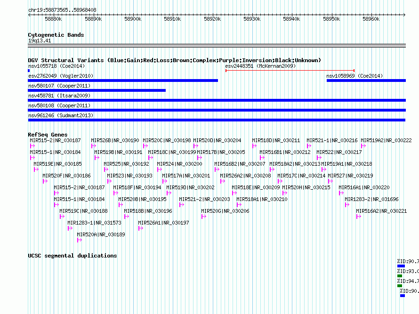Click the MIR517B gene arrow glyph
Screen dimensions: 419x314
point(200,158)
